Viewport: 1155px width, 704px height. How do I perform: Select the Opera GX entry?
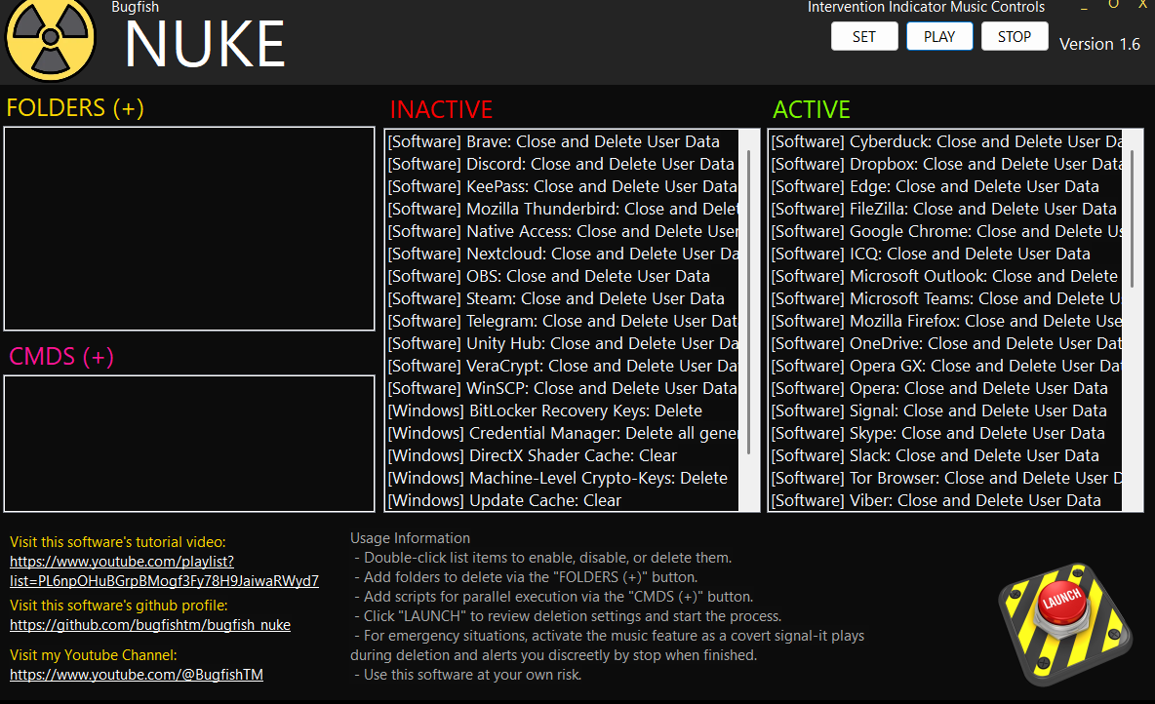[x=946, y=366]
